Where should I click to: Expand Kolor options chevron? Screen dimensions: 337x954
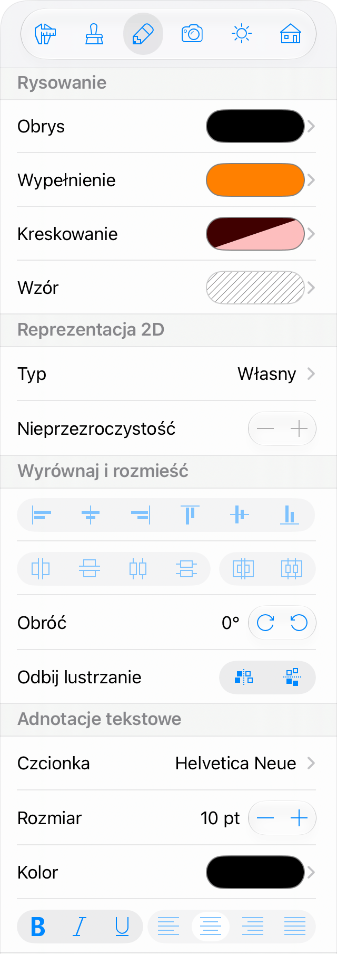311,872
